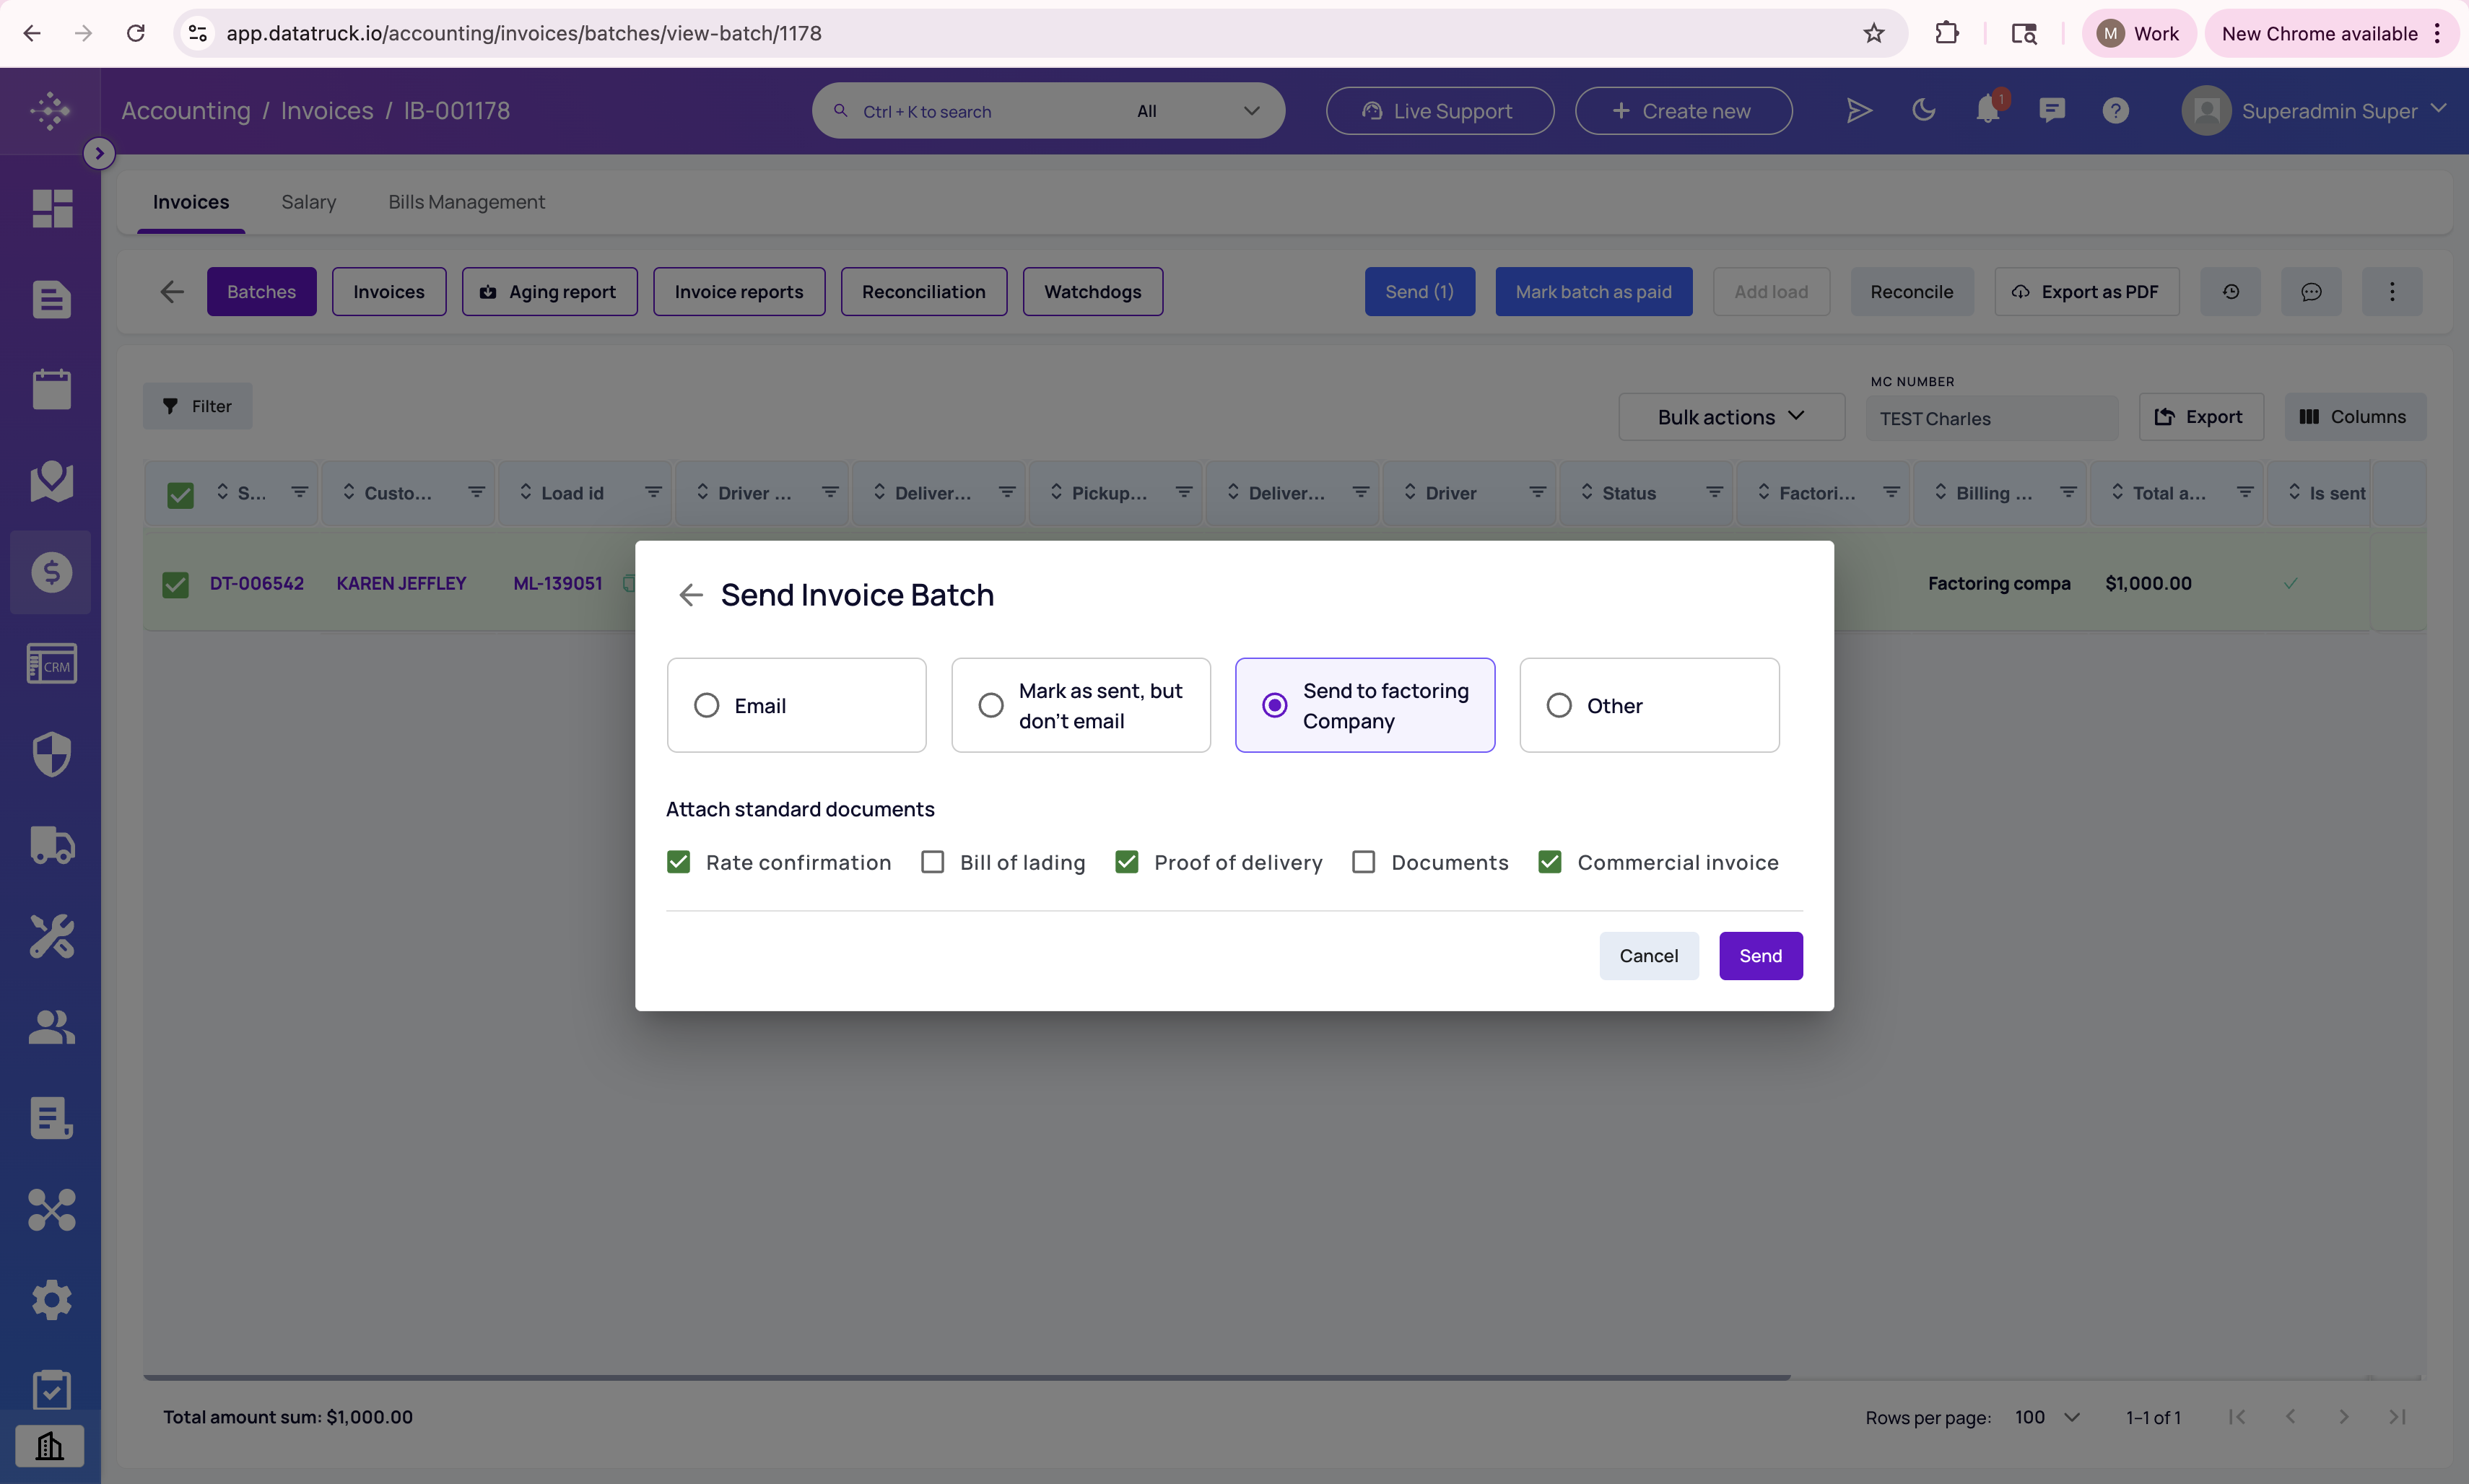The image size is (2469, 1484).
Task: Check the Documents checkbox
Action: [x=1364, y=862]
